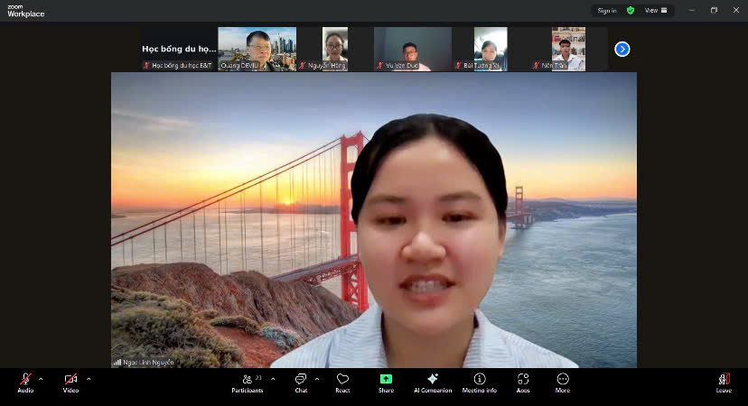Expand the audio options arrow next to Audio
This screenshot has width=748, height=406.
tap(41, 379)
